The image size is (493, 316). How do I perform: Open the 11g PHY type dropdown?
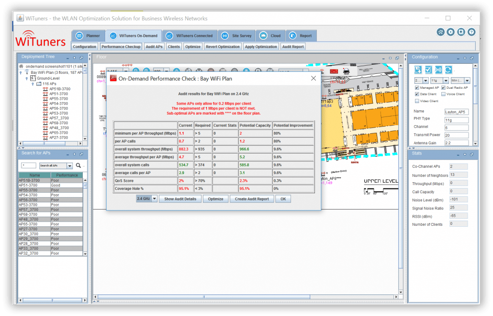[446, 81]
